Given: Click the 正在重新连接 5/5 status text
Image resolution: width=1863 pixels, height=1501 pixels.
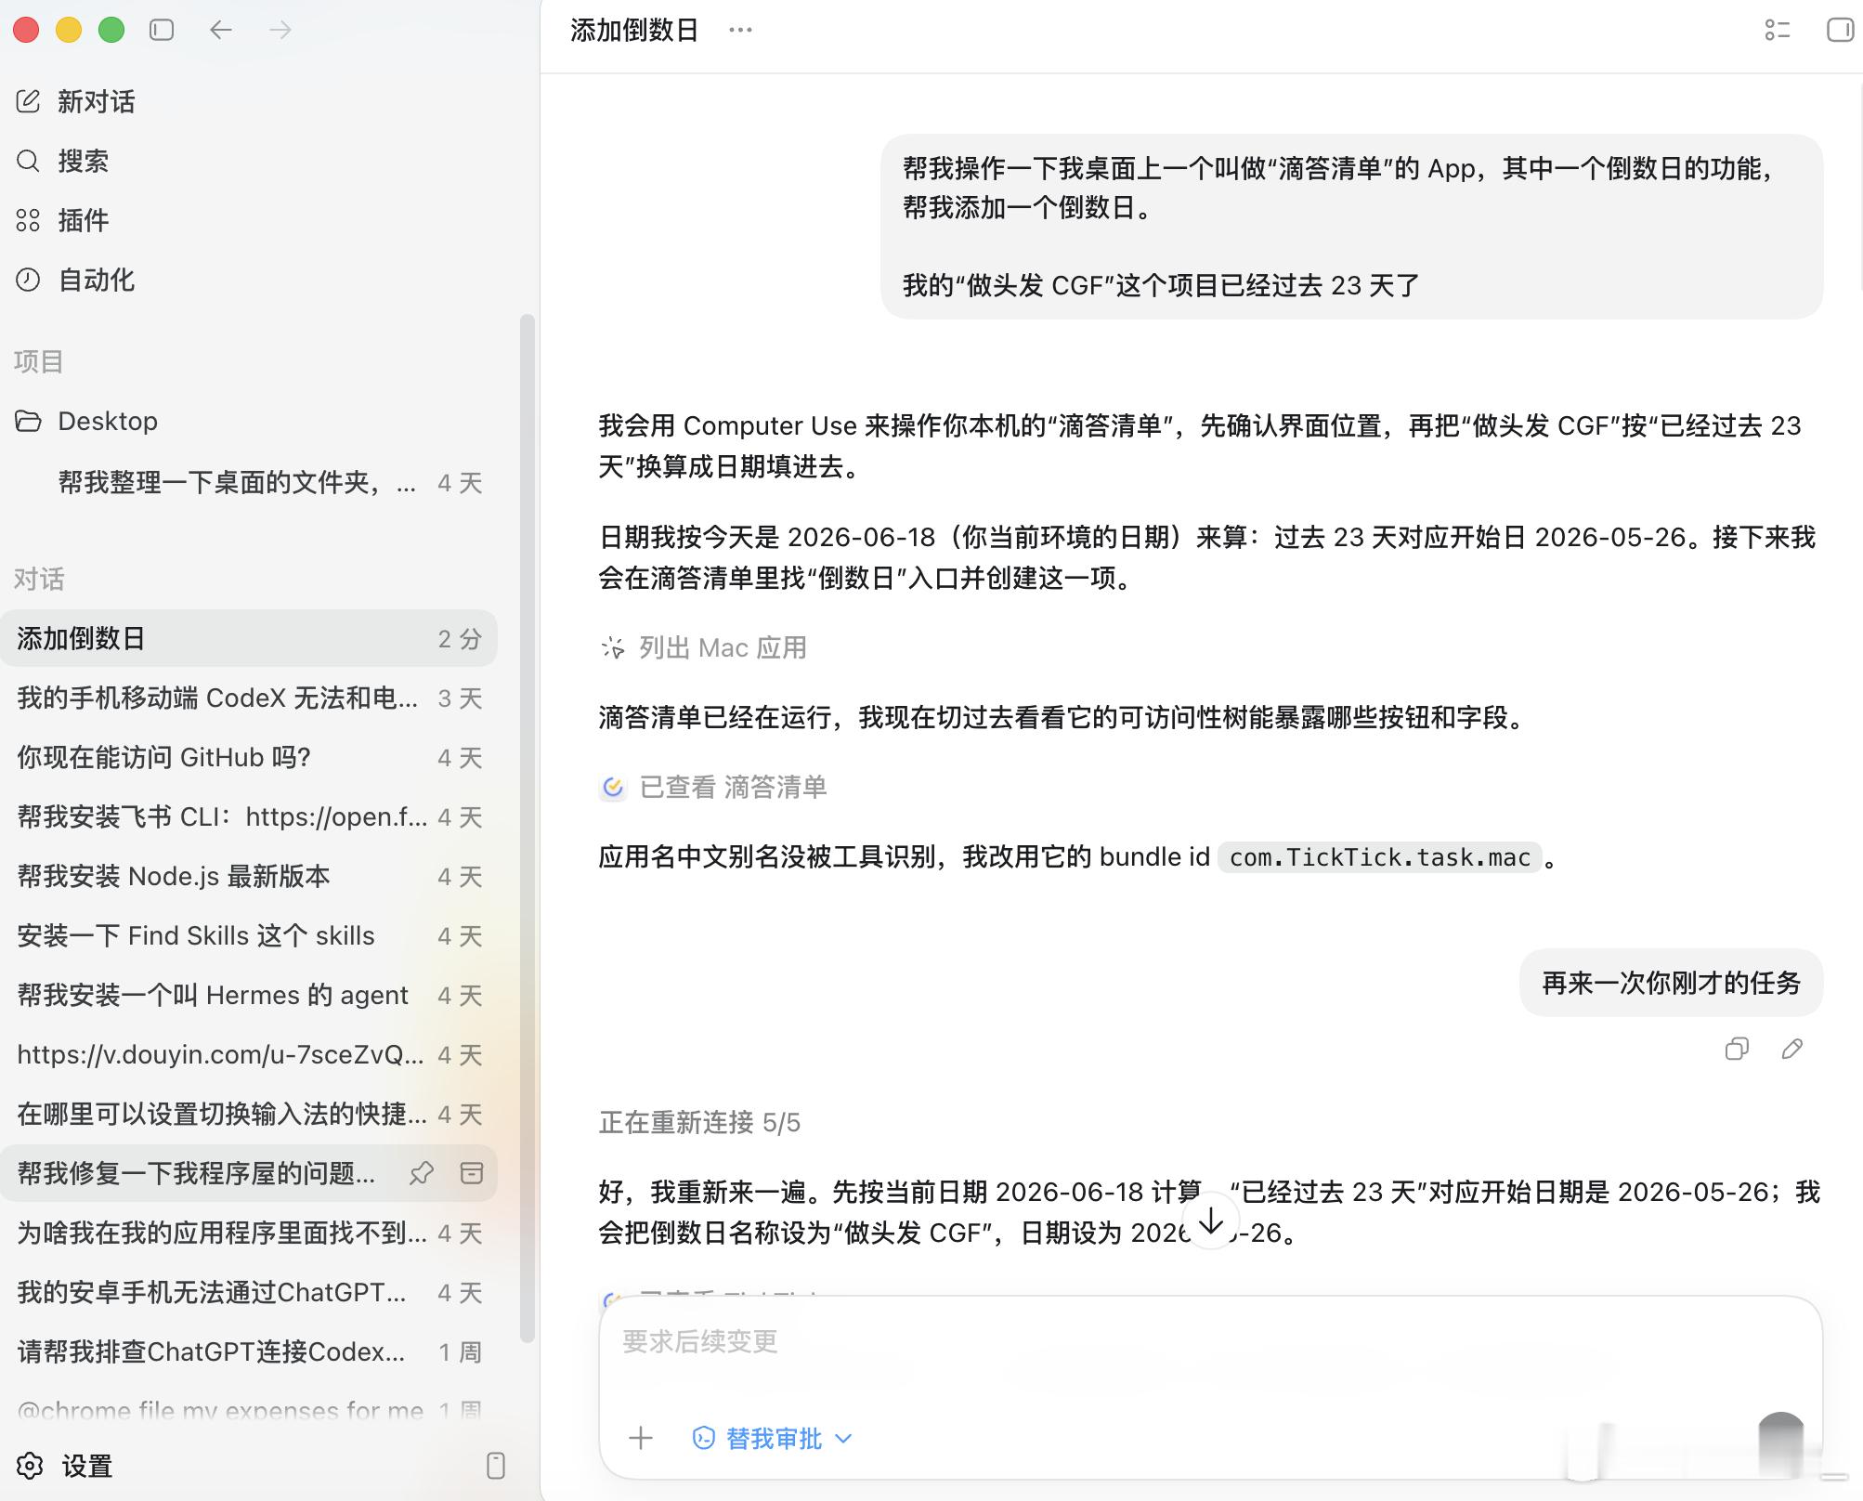Looking at the screenshot, I should (699, 1123).
